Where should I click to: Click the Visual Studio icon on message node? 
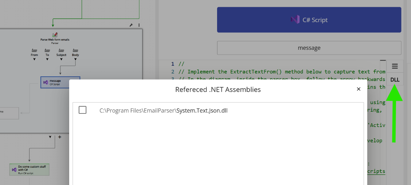[x=46, y=82]
